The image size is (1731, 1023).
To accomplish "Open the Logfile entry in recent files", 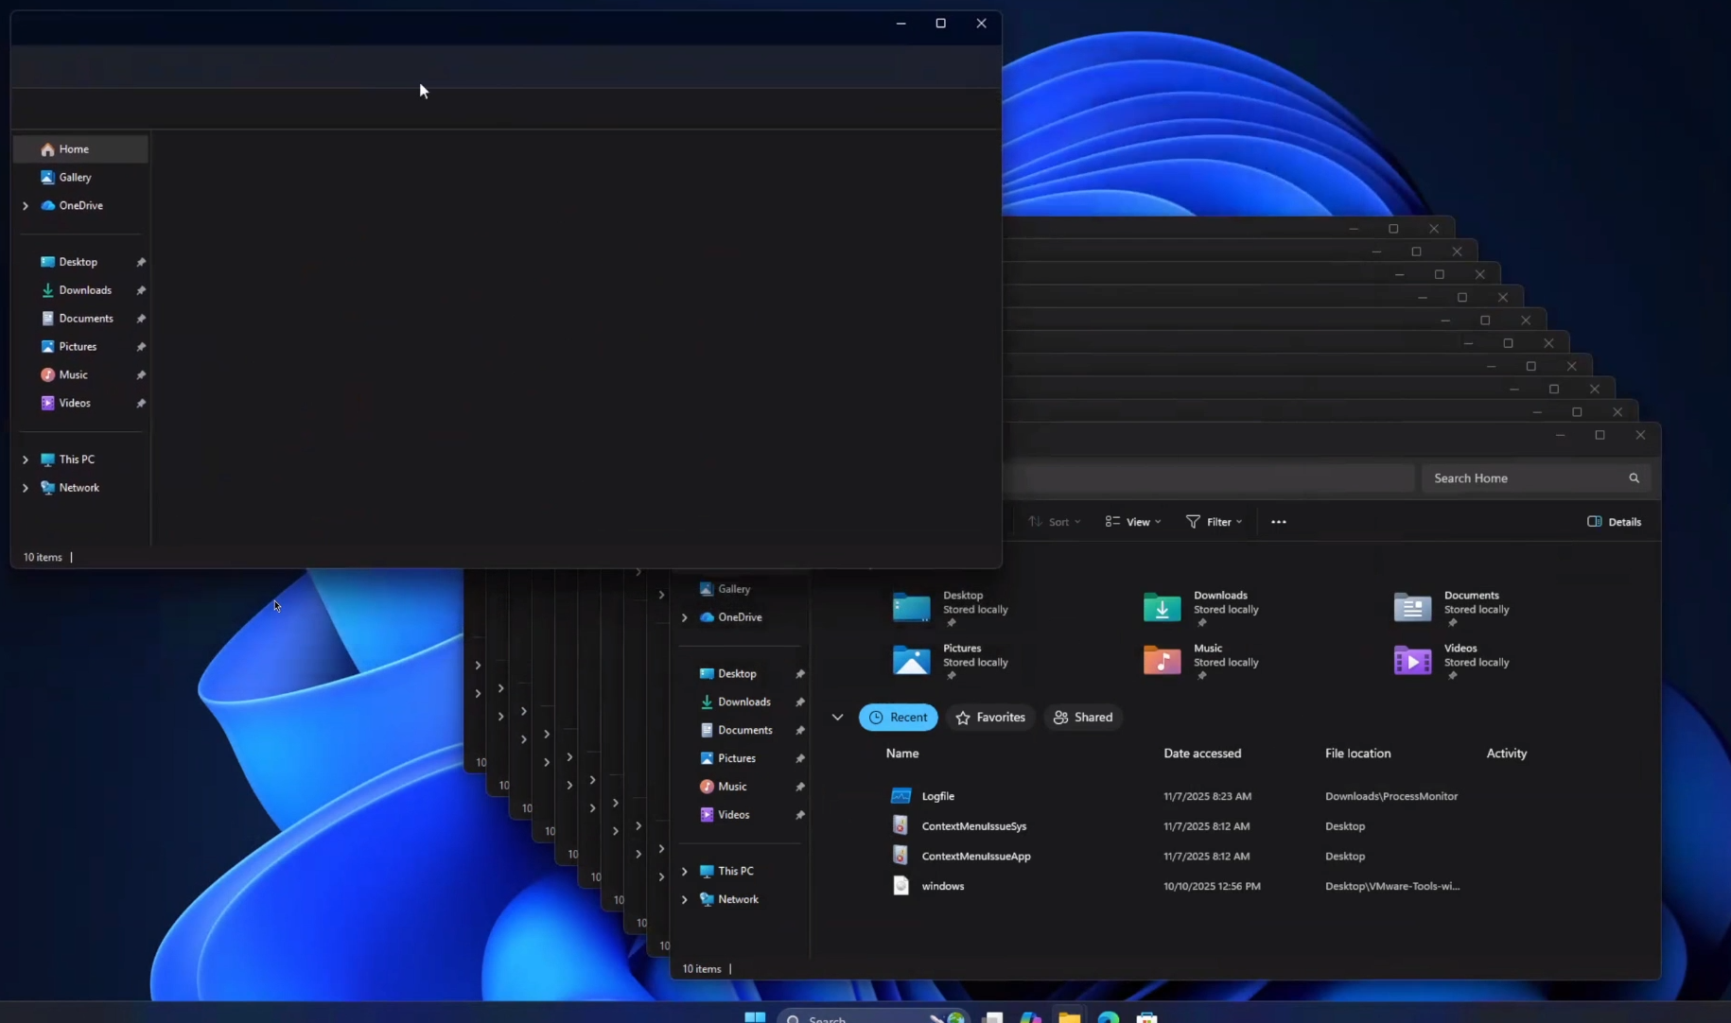I will pos(937,796).
